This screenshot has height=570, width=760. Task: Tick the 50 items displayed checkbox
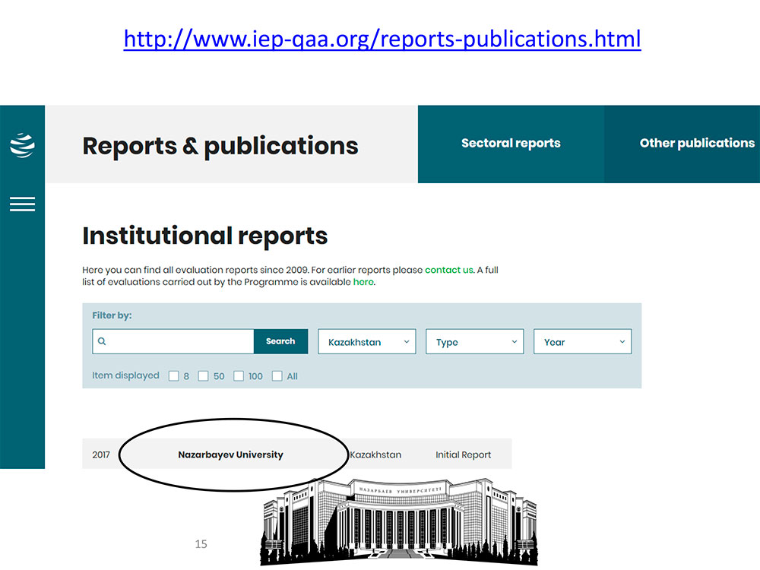(203, 376)
